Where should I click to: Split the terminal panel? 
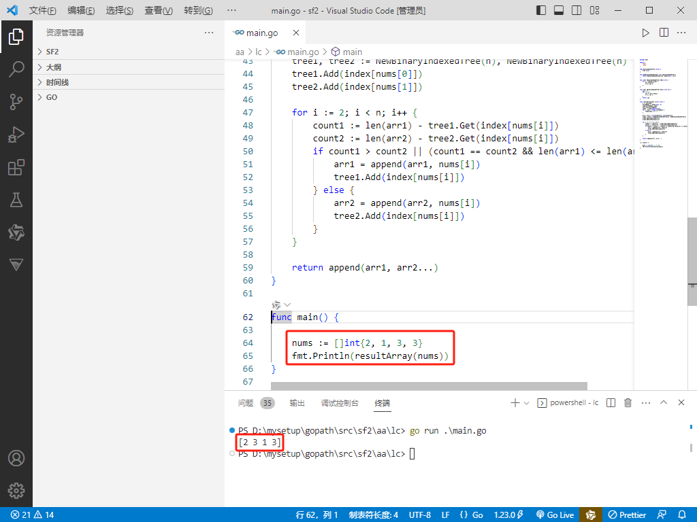tap(611, 402)
